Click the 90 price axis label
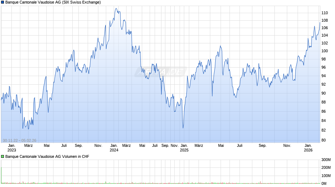 (x=324, y=93)
